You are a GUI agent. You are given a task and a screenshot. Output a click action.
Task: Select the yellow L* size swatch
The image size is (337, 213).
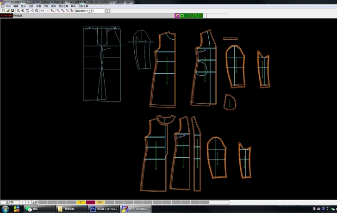81,202
